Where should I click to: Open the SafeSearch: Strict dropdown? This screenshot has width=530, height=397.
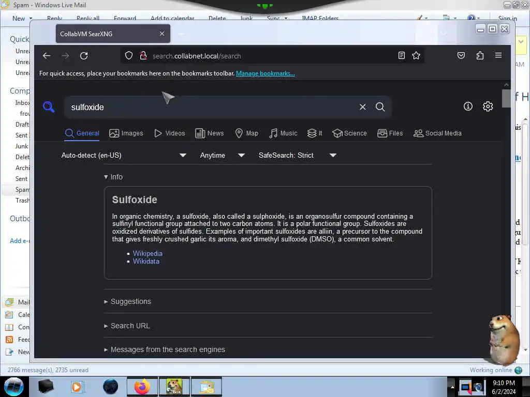coord(298,155)
